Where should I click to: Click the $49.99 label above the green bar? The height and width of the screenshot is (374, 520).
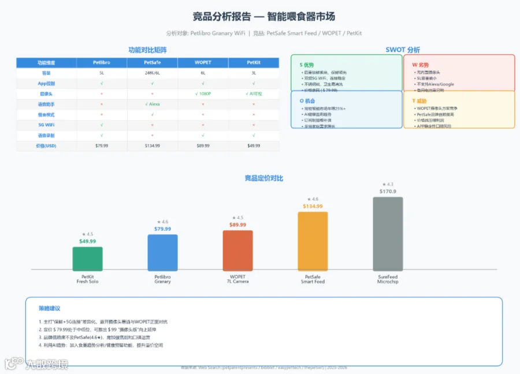(88, 241)
